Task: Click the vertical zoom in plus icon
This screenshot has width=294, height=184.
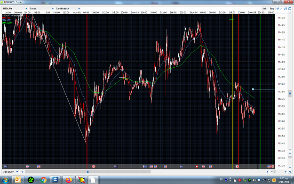Action: 290,153
